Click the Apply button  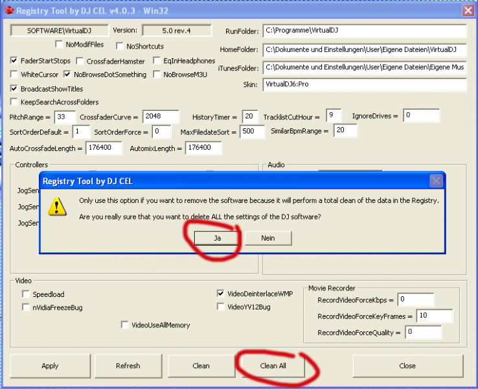[x=50, y=366]
